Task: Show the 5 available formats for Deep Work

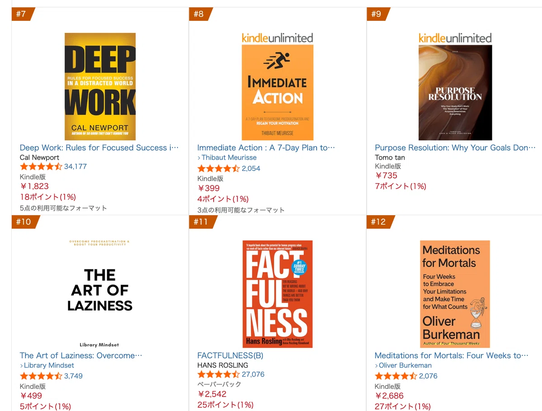Action: click(64, 208)
